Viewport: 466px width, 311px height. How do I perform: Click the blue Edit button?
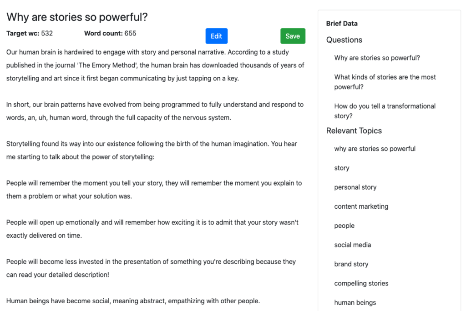(x=216, y=36)
